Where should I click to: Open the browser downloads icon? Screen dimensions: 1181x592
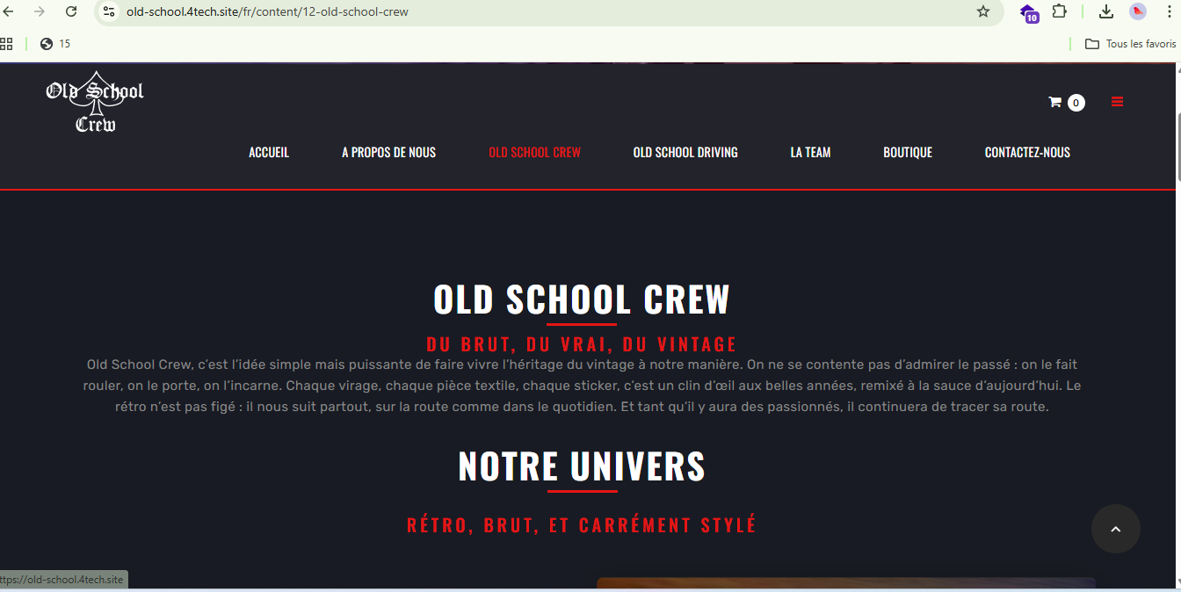(x=1106, y=12)
